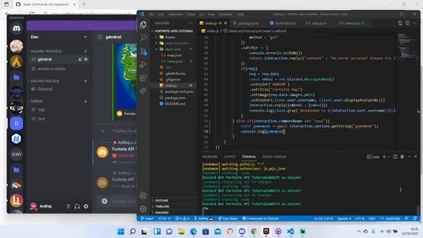Open the Dev server dropdown menu

pos(85,37)
